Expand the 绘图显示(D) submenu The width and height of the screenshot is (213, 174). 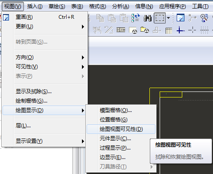[44, 110]
